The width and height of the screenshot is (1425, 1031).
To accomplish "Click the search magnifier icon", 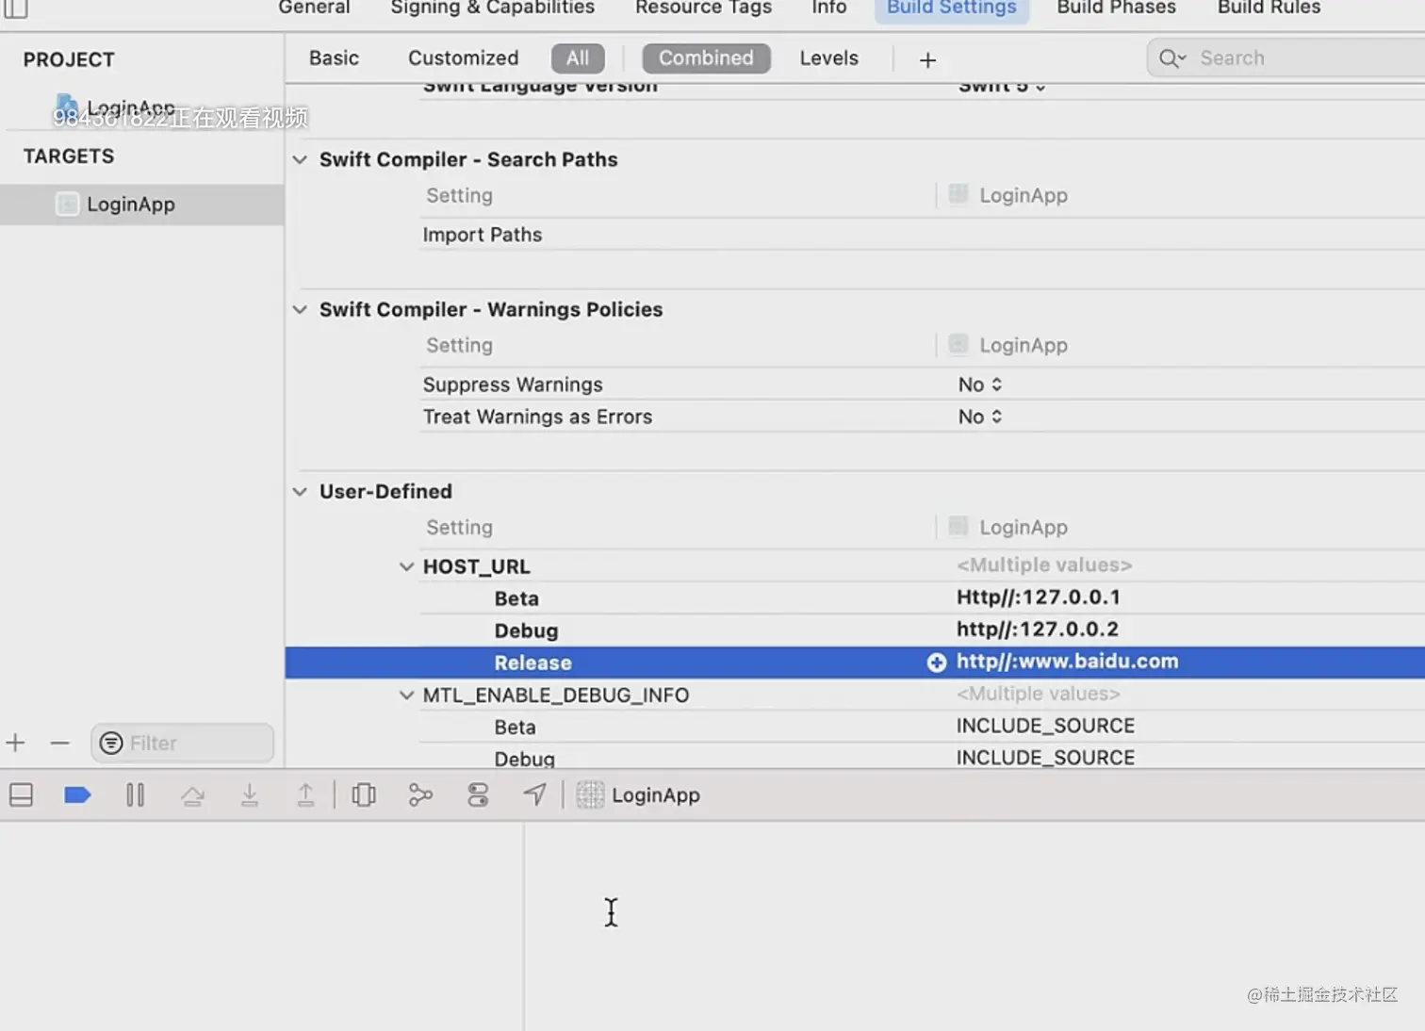I will [x=1171, y=58].
